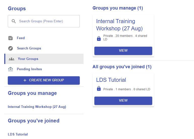Click the plus icon on Create New Group
This screenshot has width=194, height=139.
[x=25, y=80]
